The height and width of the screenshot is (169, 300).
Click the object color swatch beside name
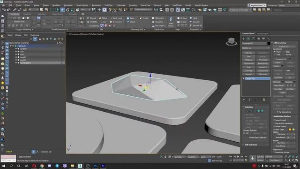[x=269, y=44]
